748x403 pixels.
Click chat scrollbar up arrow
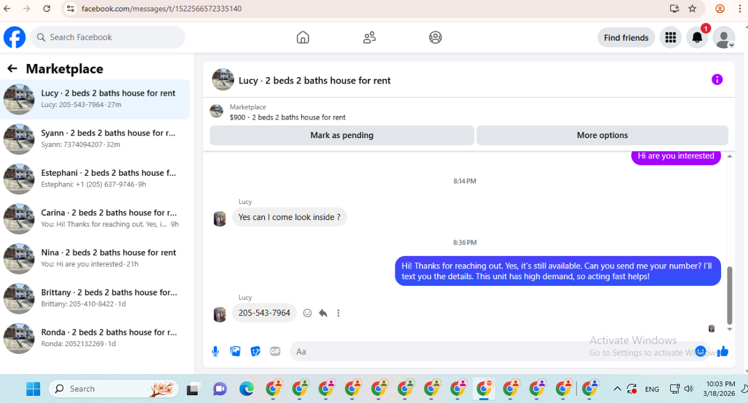click(x=729, y=156)
